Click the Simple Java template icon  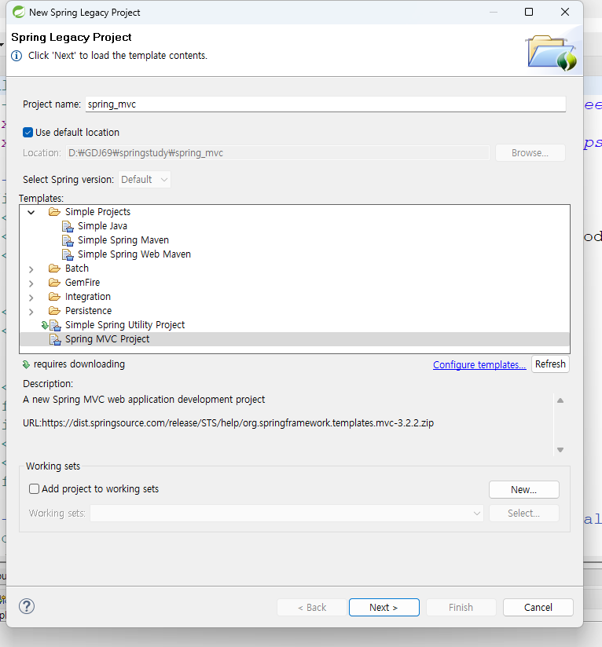click(x=68, y=227)
